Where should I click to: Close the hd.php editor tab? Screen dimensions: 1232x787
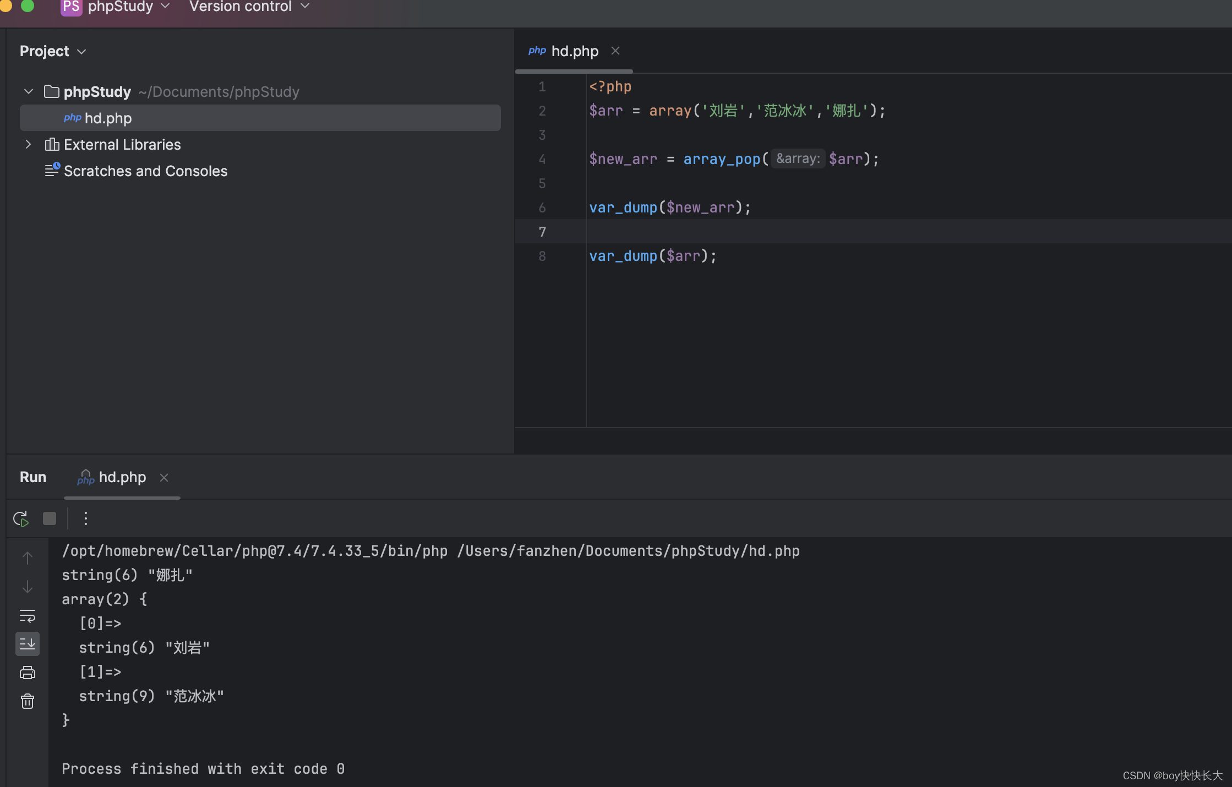point(615,51)
